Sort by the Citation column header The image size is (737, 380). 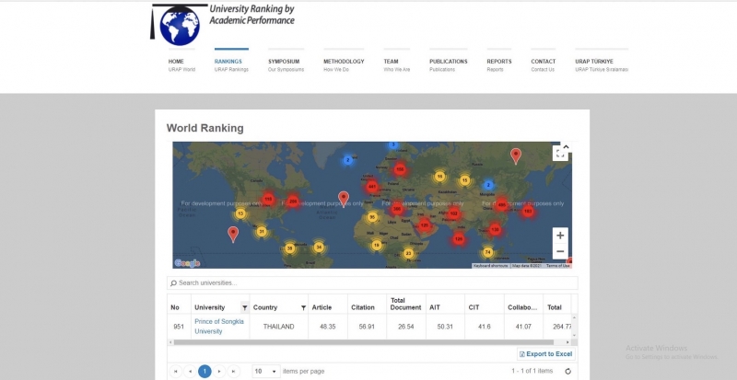pos(363,307)
